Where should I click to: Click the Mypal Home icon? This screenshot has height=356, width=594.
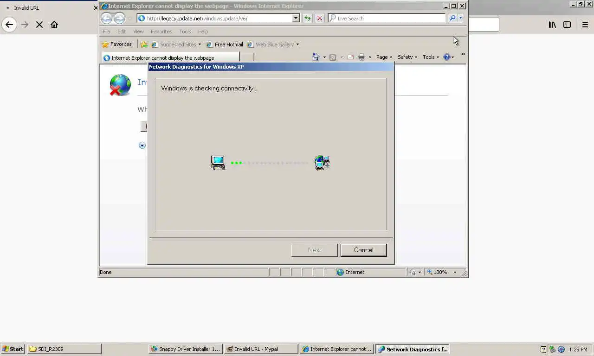[54, 25]
